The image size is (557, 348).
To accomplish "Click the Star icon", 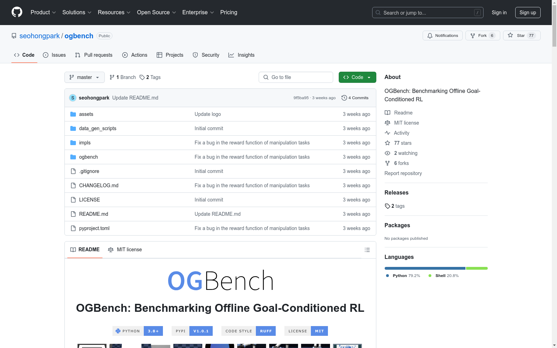I will click(510, 35).
